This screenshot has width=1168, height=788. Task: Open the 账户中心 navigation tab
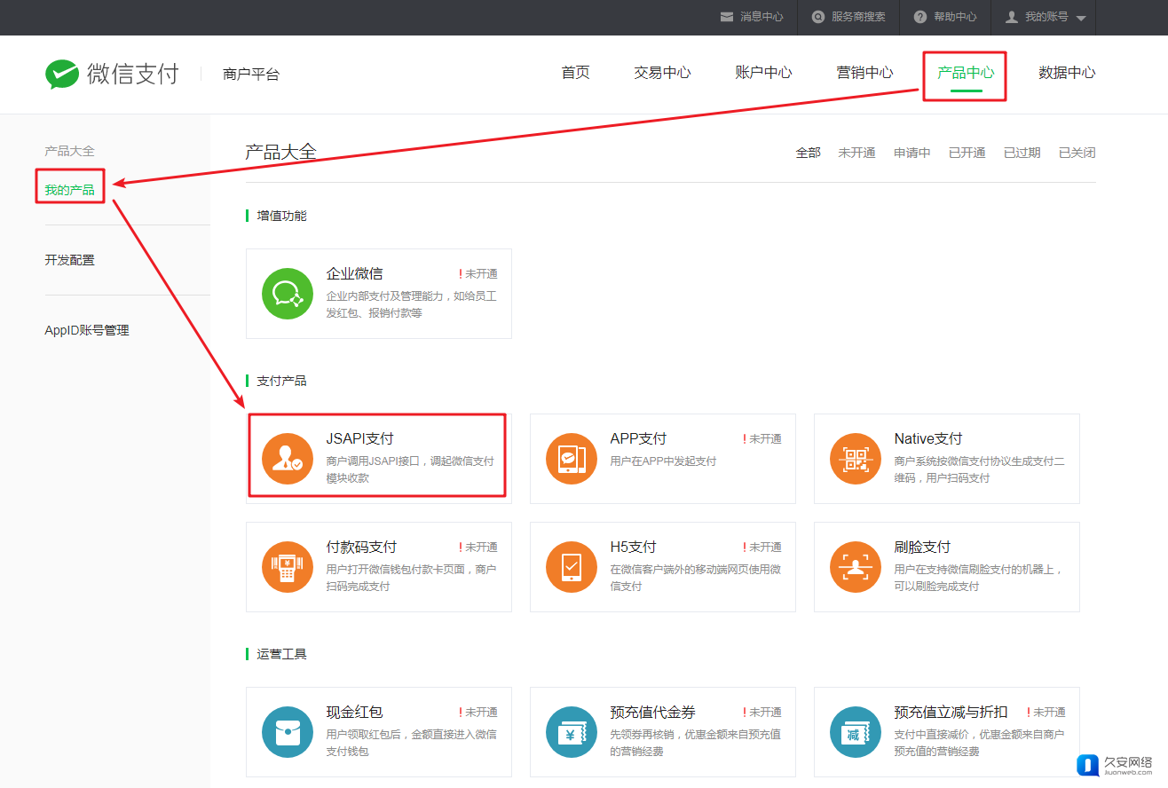763,73
